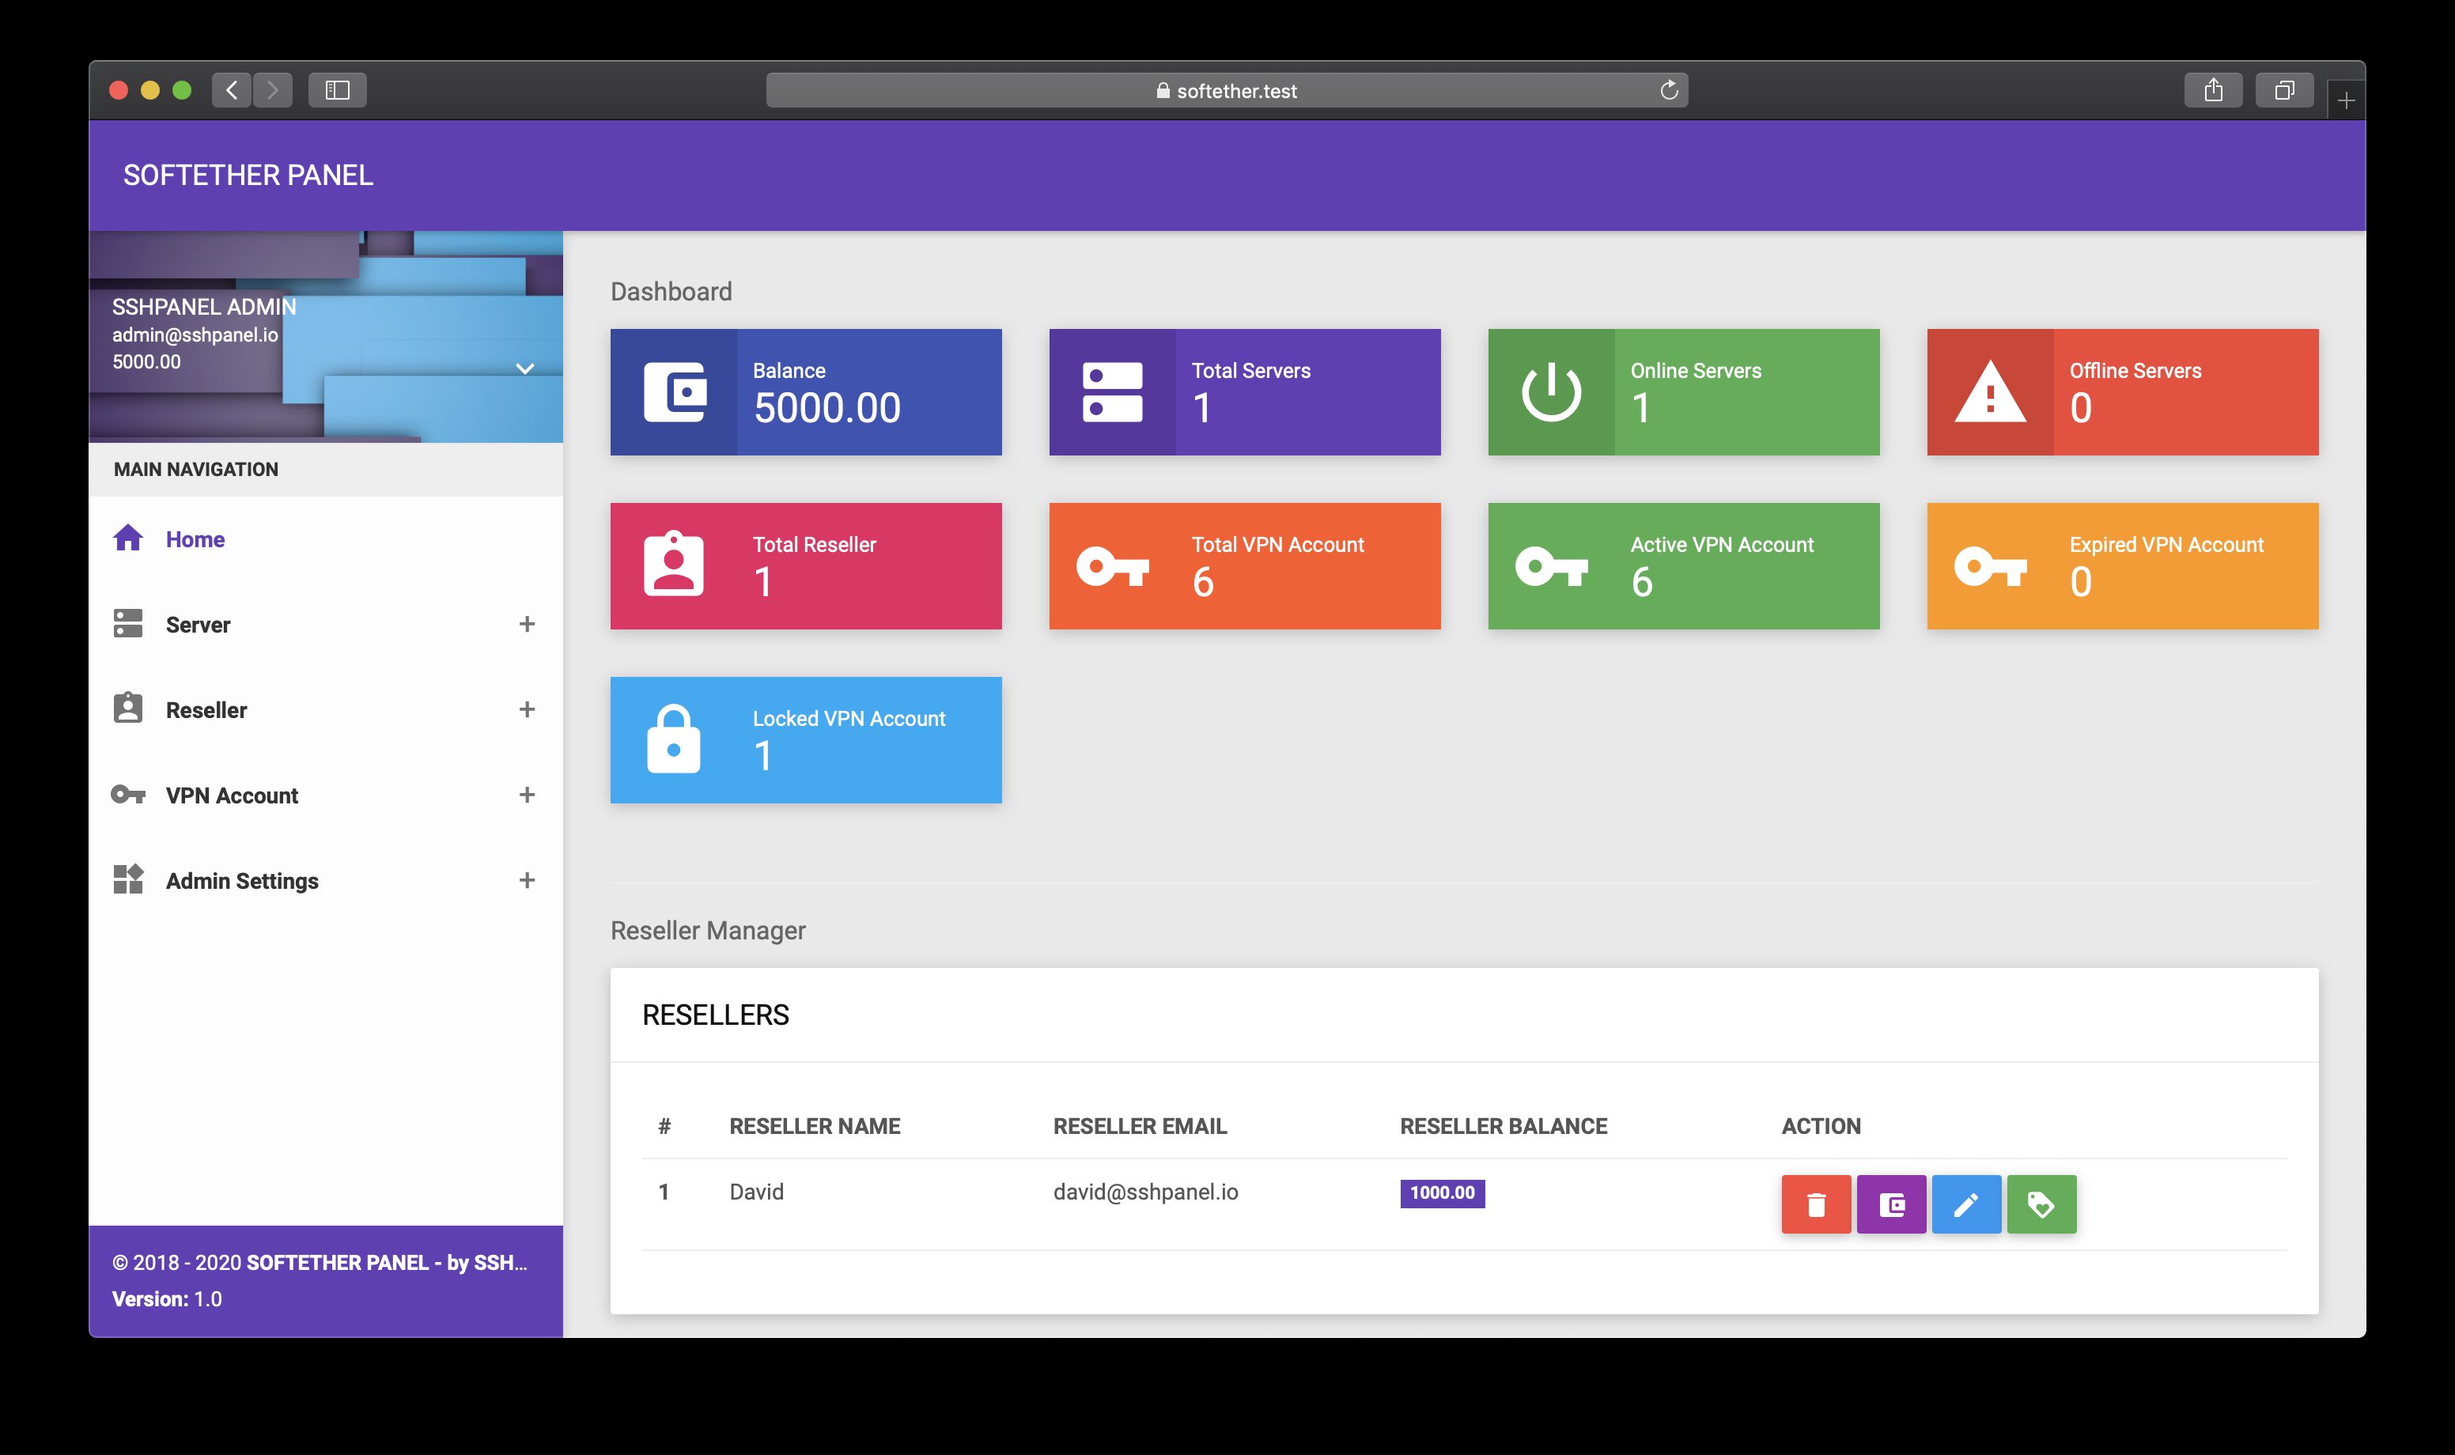Open Safari tab overview icon
Viewport: 2455px width, 1455px height.
2283,90
